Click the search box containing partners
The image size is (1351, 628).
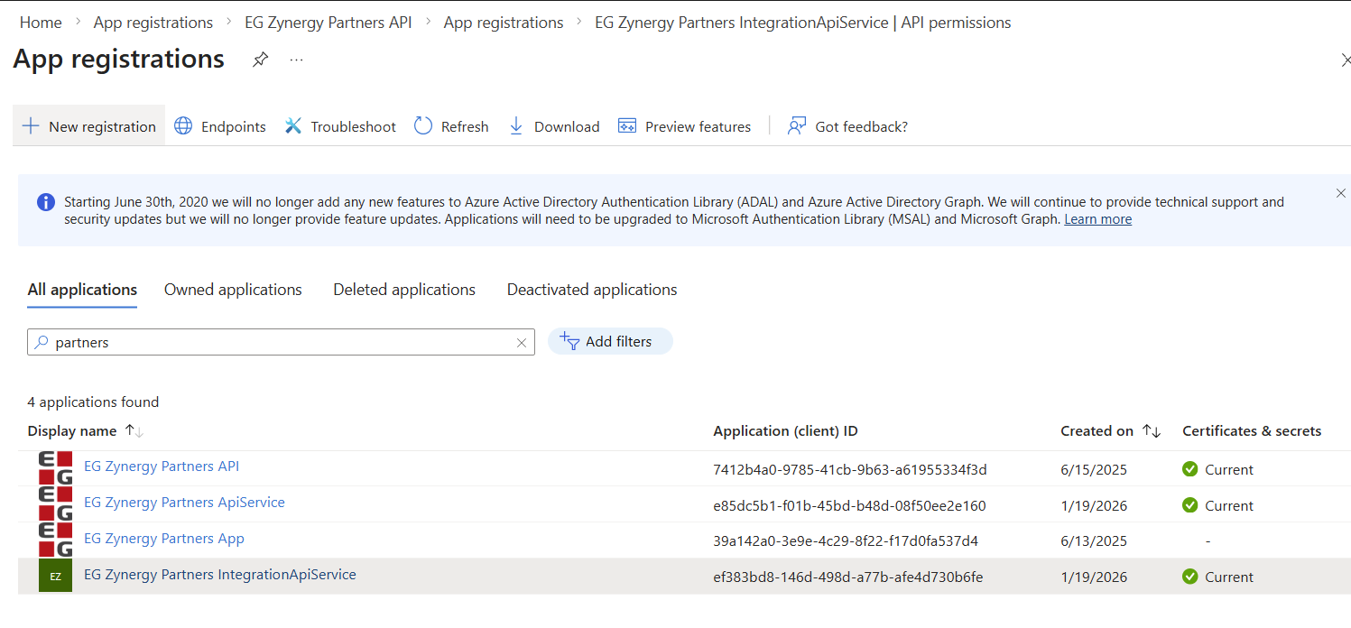281,342
